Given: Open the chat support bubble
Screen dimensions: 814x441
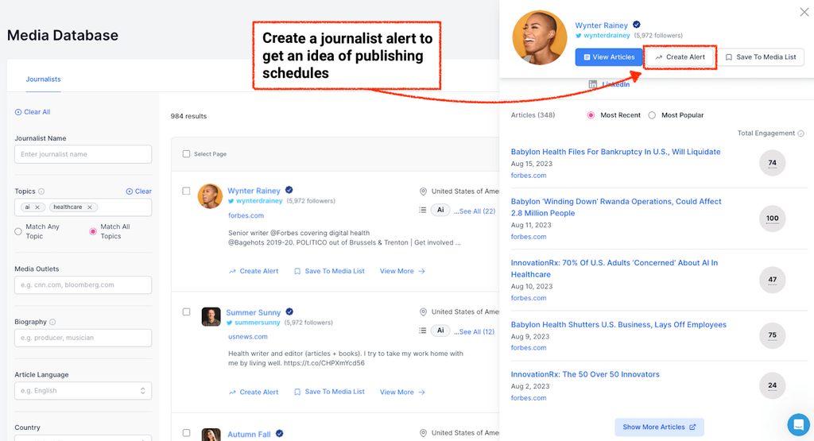Looking at the screenshot, I should 797,424.
